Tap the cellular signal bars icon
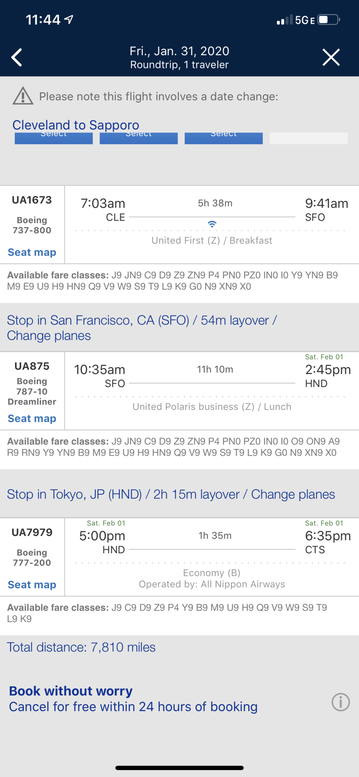Image resolution: width=359 pixels, height=777 pixels. click(284, 20)
